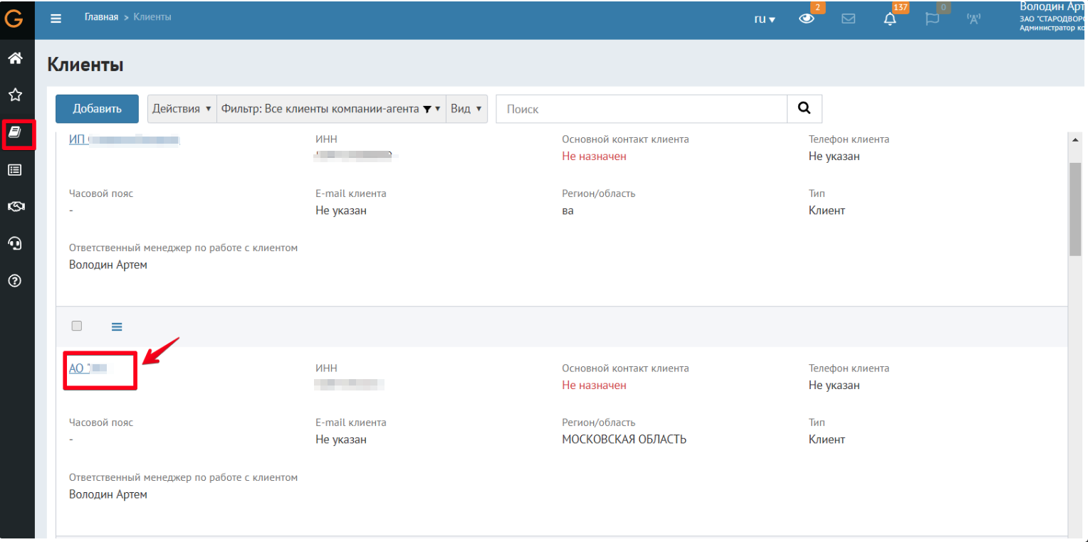Screen dimensions: 1088x542
Task: Tick the checkbox for the АО client row
Action: (x=77, y=326)
